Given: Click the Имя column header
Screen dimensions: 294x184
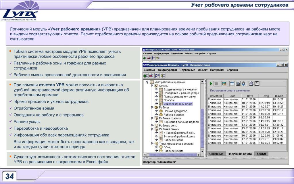Looking at the screenshot, I should pyautogui.click(x=232, y=96).
